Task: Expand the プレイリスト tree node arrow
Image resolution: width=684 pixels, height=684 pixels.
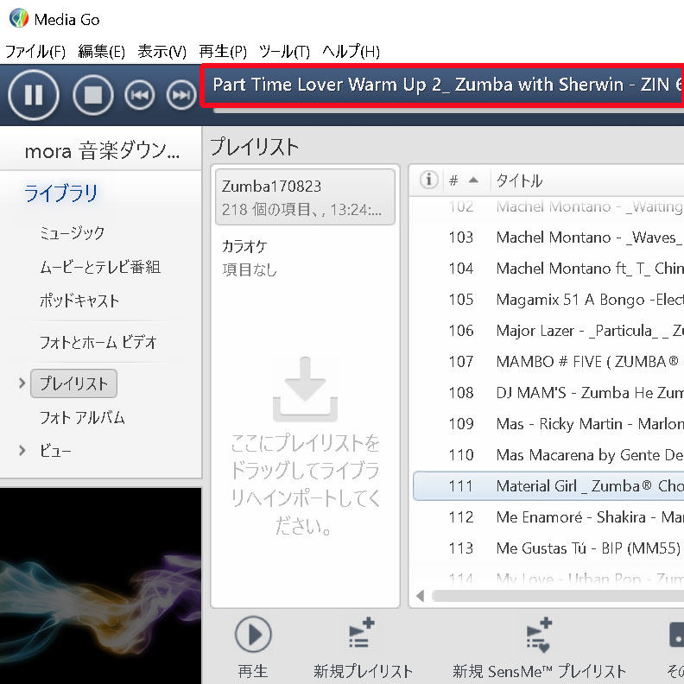Action: point(22,383)
